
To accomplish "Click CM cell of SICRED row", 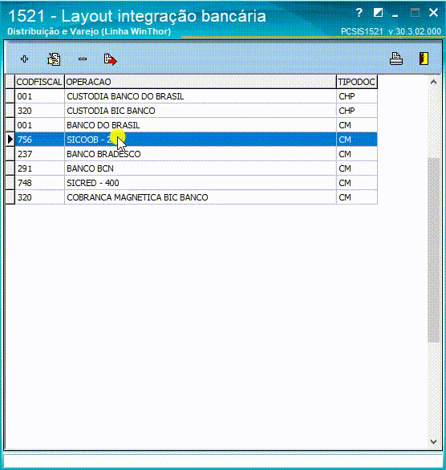I will 357,183.
